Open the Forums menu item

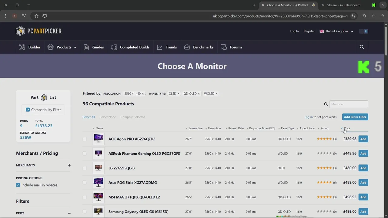[x=231, y=47]
